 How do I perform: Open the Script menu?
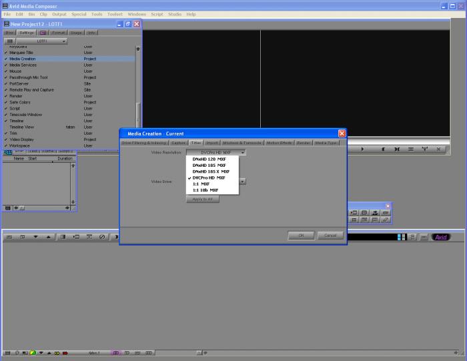tap(157, 14)
